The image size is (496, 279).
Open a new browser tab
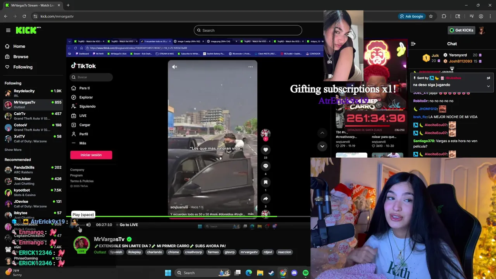pos(68,5)
